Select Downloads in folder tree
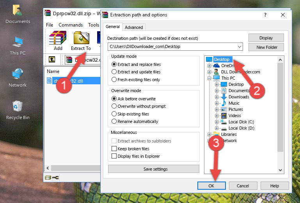Image resolution: width=300 pixels, height=203 pixels. pyautogui.click(x=239, y=97)
